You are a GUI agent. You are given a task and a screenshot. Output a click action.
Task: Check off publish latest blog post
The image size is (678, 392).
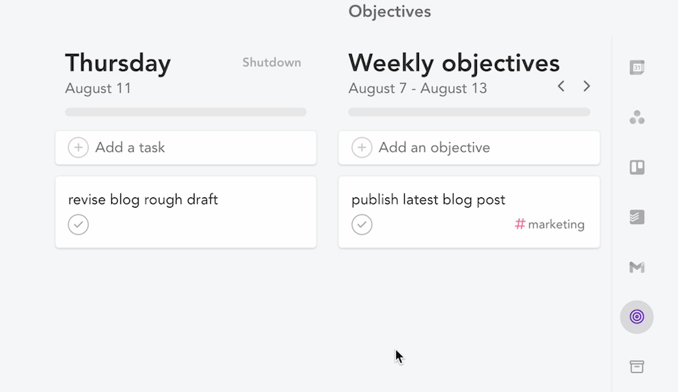(x=362, y=225)
